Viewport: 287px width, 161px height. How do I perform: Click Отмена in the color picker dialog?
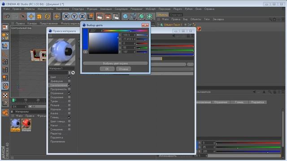click(124, 69)
